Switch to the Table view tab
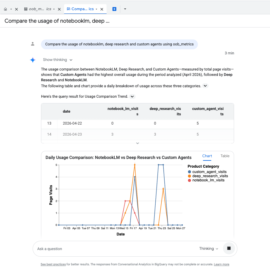 225,156
